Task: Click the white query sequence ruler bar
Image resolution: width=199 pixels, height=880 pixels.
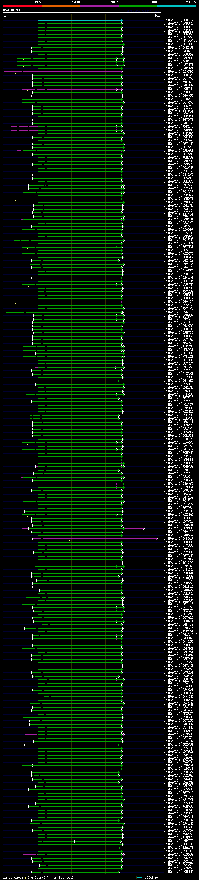Action: pyautogui.click(x=82, y=13)
